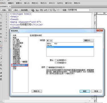
Task: Open the 编辑(E) menu
Action: click(11, 3)
